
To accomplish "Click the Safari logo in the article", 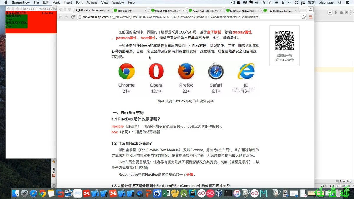I will pyautogui.click(x=216, y=72).
